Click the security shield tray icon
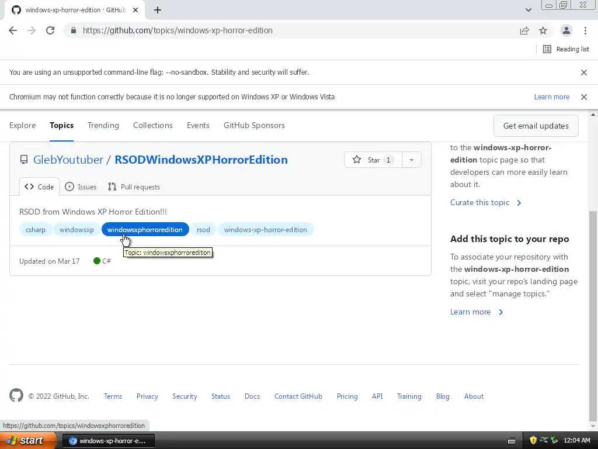This screenshot has width=598, height=449. click(533, 440)
